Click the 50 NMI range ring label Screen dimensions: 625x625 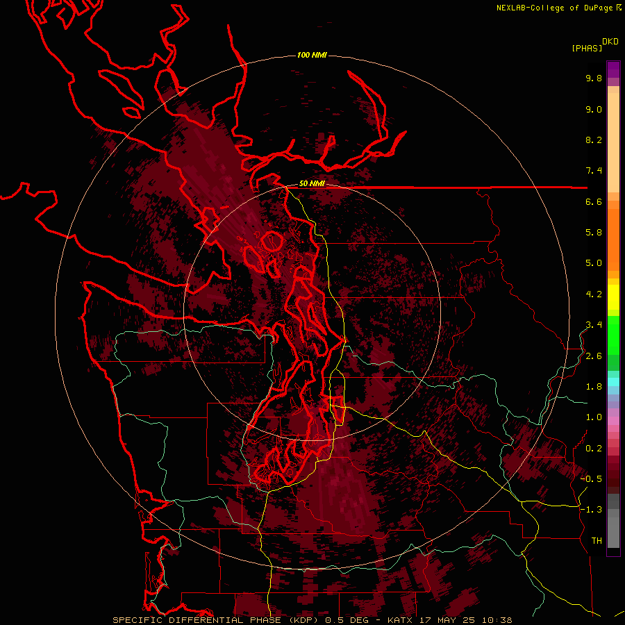(x=312, y=184)
